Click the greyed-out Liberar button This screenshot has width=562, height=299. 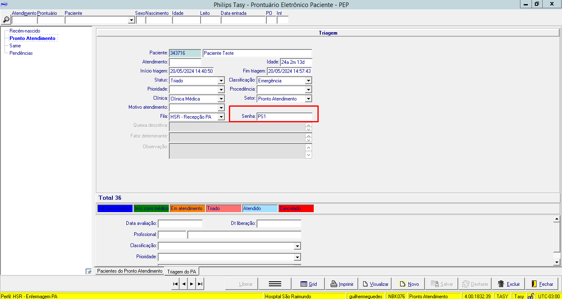click(241, 284)
